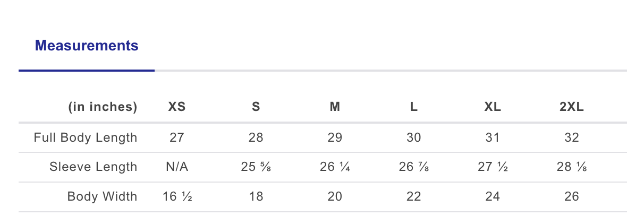The image size is (627, 224).
Task: Click the XL column header
Action: click(x=493, y=107)
